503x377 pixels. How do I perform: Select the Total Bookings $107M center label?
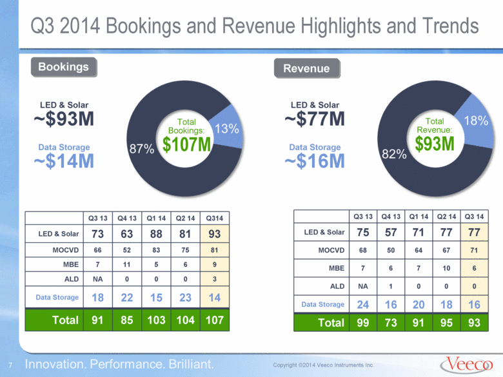(186, 135)
